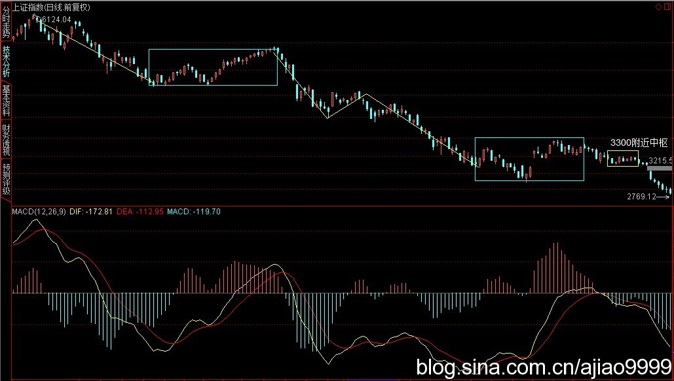Open the 预测评级 side tab
This screenshot has width=674, height=381.
click(x=6, y=180)
